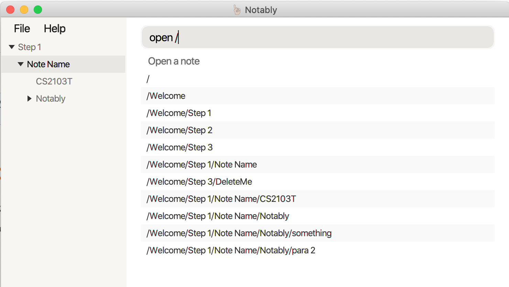This screenshot has height=287, width=509.
Task: Choose the /Welcome/Step 1 suggestion
Action: [x=318, y=113]
